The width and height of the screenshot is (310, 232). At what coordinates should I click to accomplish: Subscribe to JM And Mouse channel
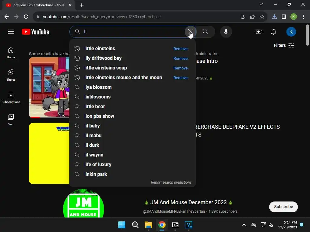click(x=283, y=207)
